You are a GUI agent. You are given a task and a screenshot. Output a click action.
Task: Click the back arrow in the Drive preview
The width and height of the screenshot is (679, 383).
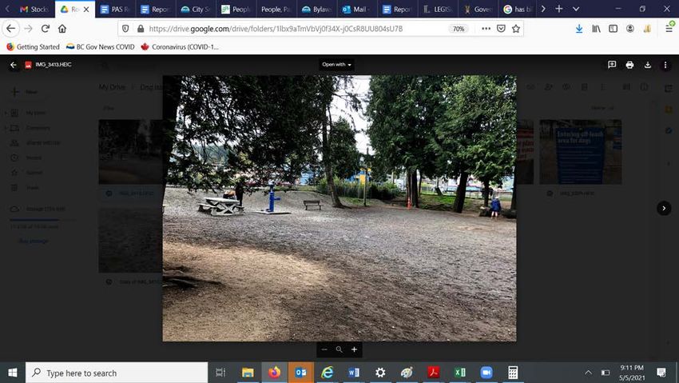[13, 65]
